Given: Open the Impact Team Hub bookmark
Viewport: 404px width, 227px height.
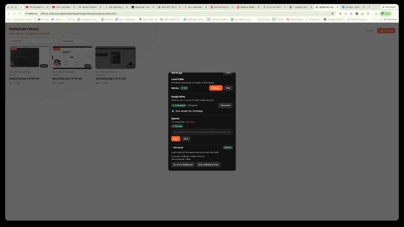Looking at the screenshot, I should (148, 19).
